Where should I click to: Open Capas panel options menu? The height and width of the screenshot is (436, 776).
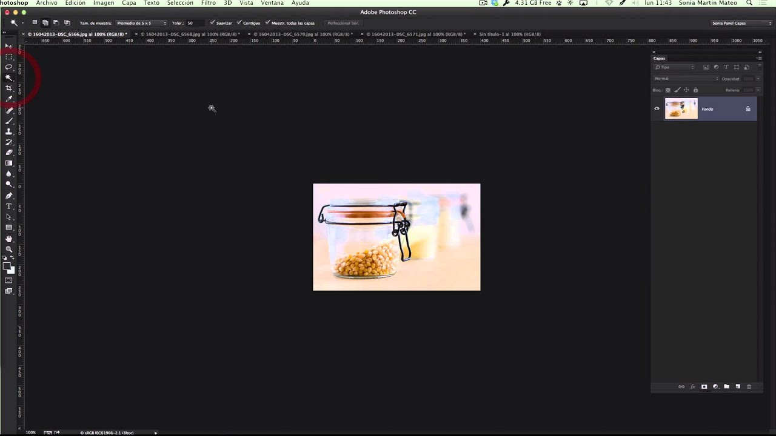[759, 58]
